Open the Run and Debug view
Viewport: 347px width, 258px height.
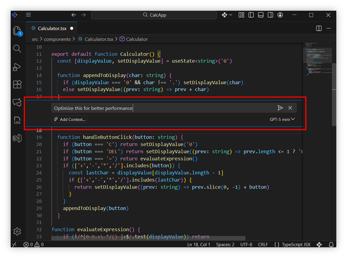[x=17, y=67]
